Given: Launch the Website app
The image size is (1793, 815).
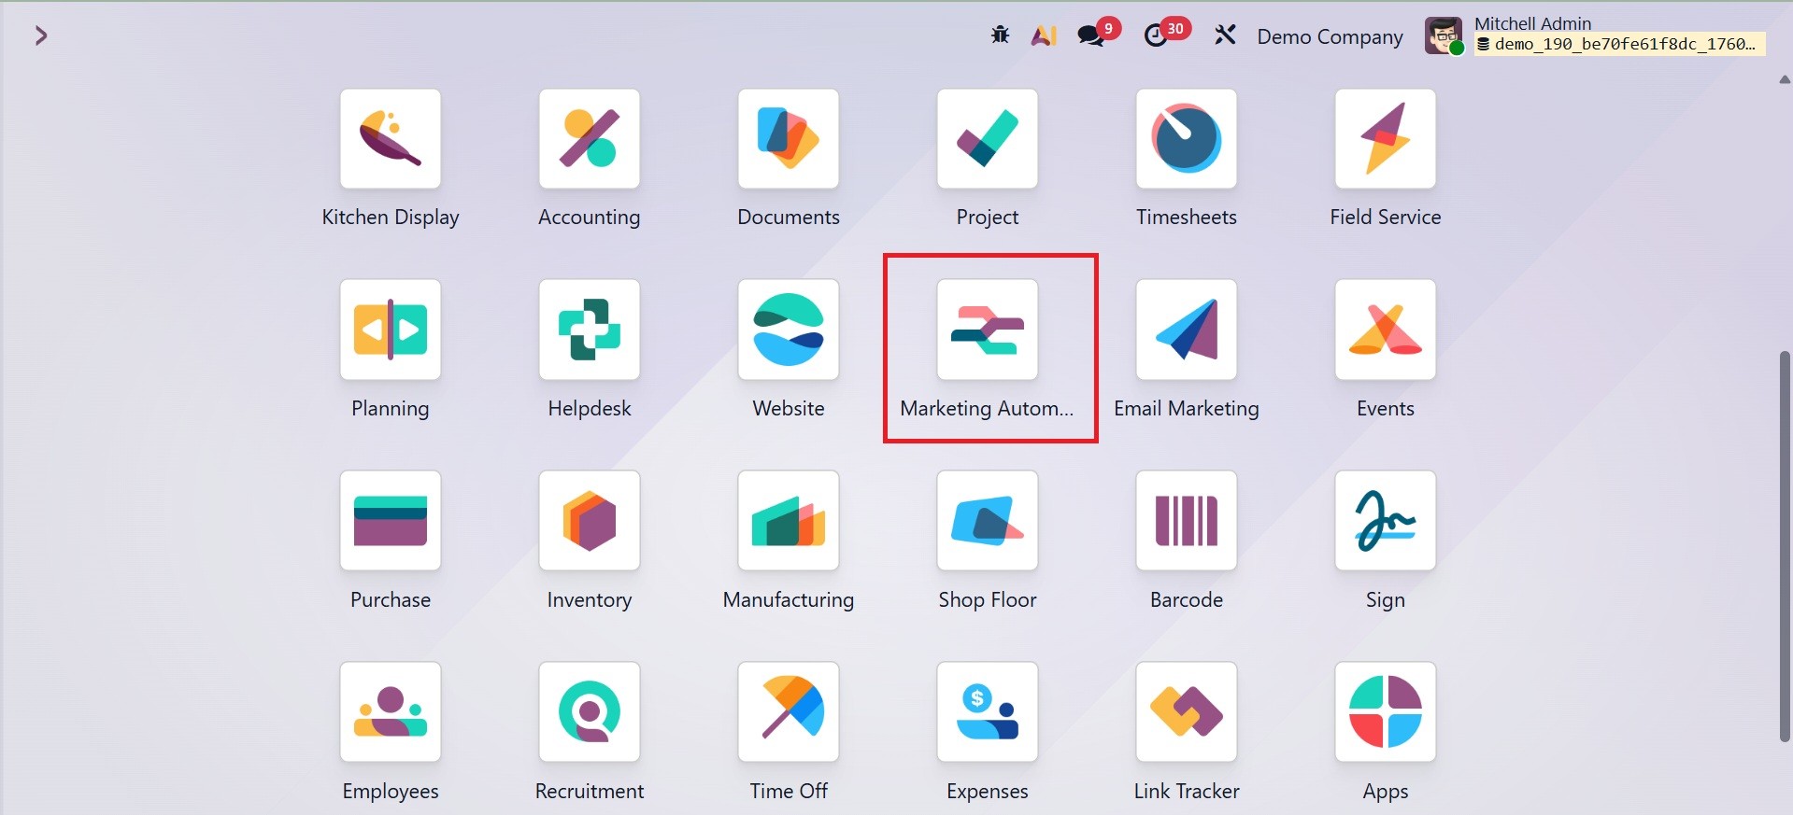Looking at the screenshot, I should (x=789, y=330).
